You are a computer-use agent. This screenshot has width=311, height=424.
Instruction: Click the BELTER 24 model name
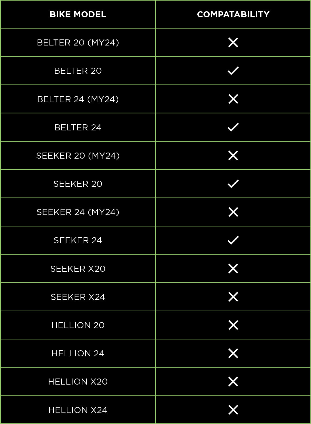point(78,127)
